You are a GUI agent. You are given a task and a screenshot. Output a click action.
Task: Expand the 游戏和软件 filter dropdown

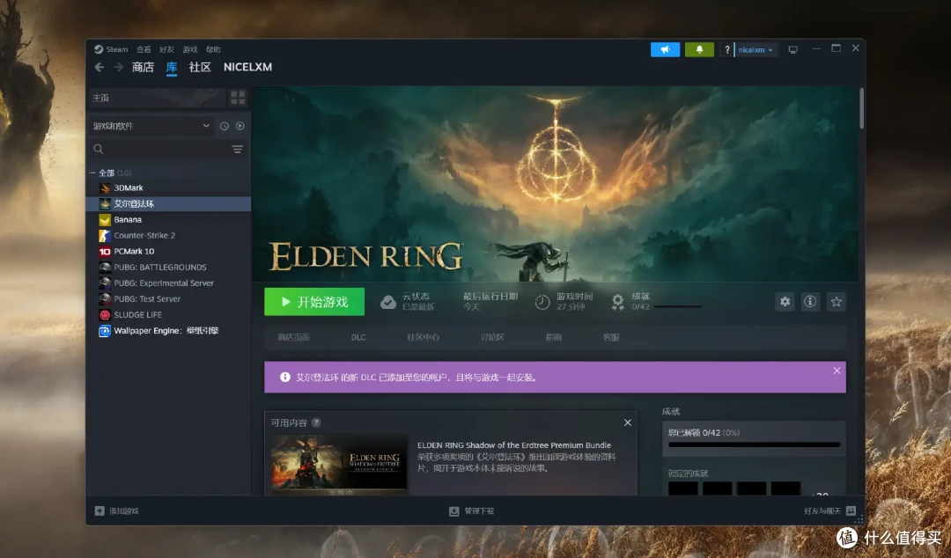pyautogui.click(x=151, y=126)
